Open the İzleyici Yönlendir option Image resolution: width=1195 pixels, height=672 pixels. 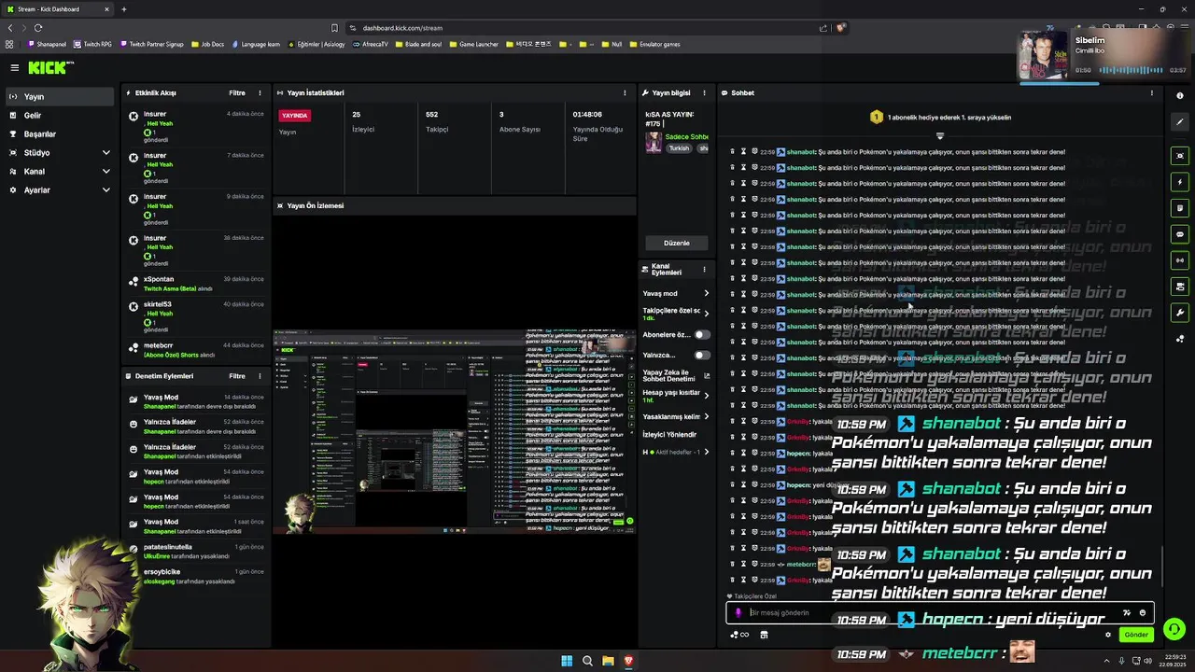coord(669,434)
